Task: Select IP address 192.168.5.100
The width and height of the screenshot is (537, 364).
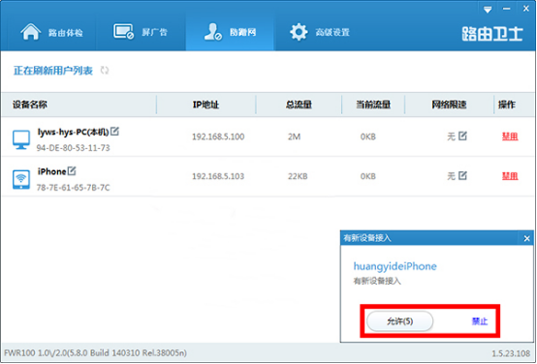Action: (x=218, y=136)
